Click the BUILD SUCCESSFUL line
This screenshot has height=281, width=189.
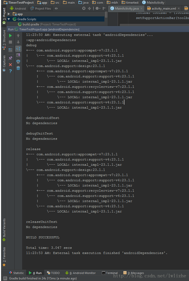coord(43,237)
